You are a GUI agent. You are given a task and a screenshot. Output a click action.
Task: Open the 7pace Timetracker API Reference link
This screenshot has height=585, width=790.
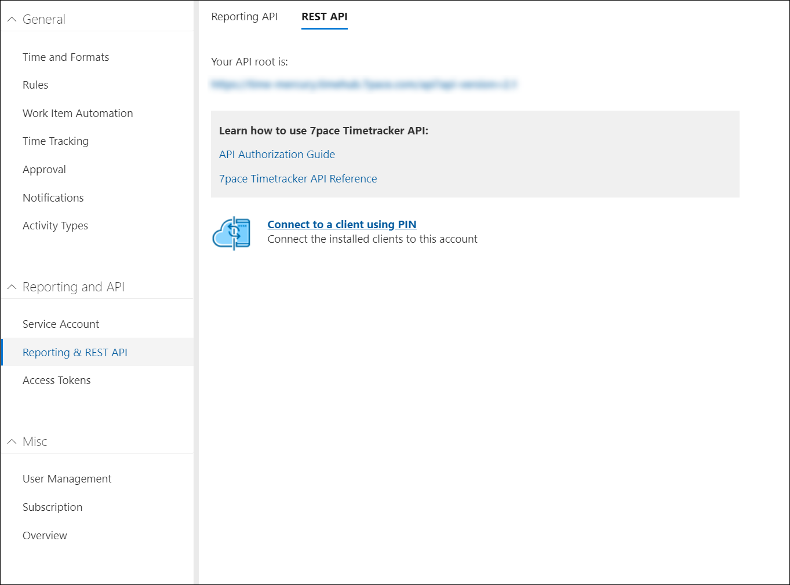click(298, 179)
